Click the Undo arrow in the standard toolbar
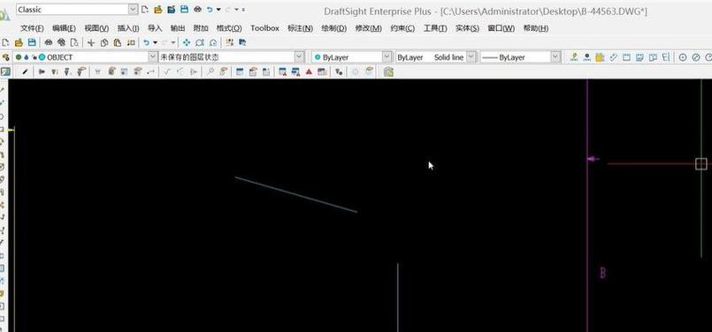Screen dimensions: 712x332 pyautogui.click(x=146, y=42)
